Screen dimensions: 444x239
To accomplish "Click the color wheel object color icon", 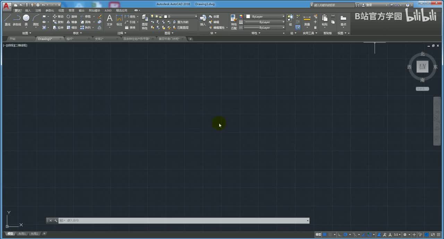I will pyautogui.click(x=241, y=17).
